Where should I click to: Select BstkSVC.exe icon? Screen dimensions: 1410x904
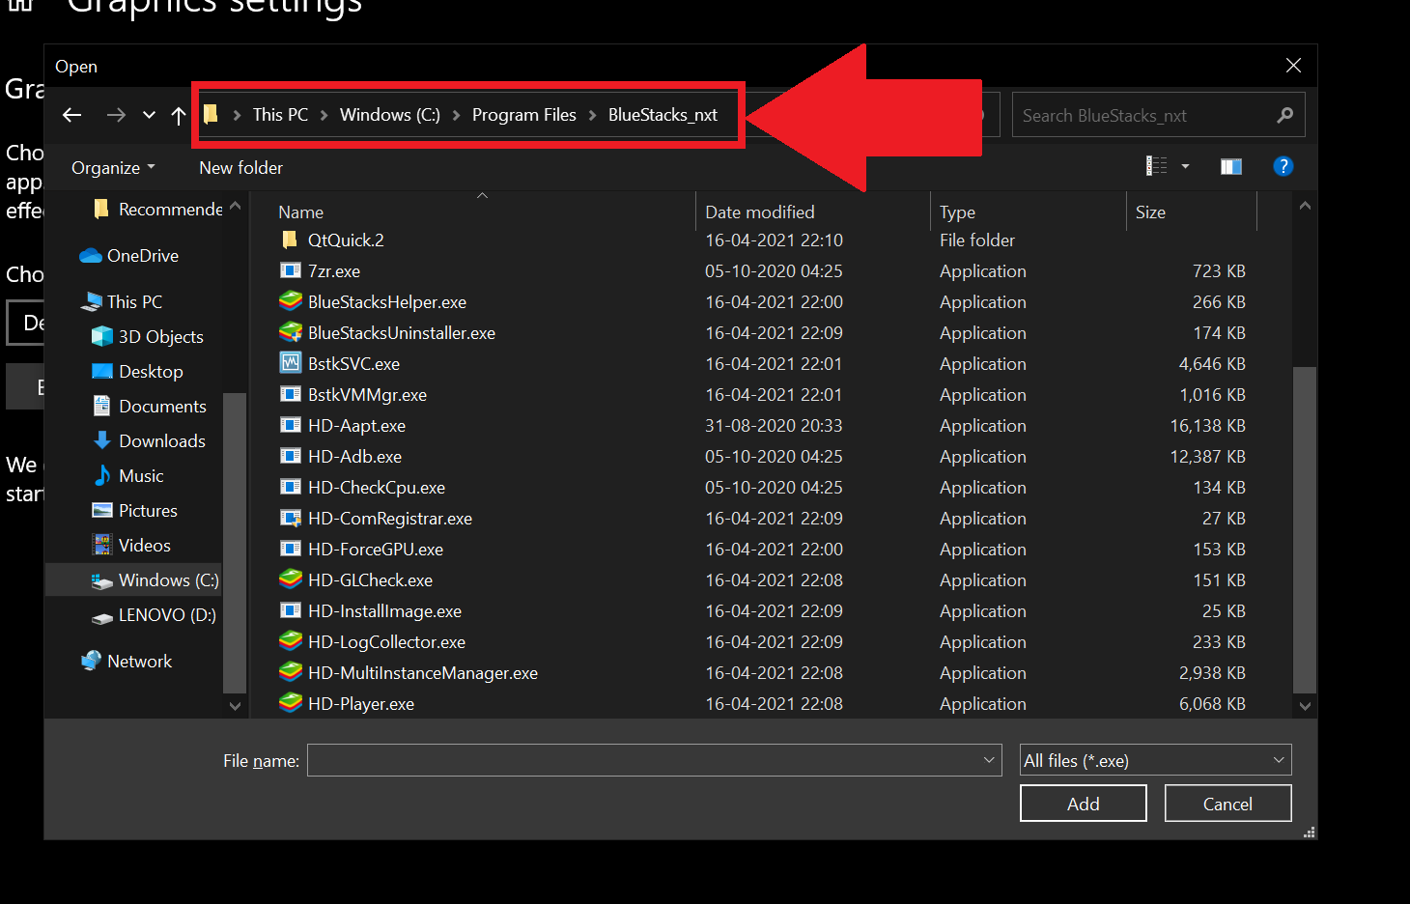[x=291, y=363]
